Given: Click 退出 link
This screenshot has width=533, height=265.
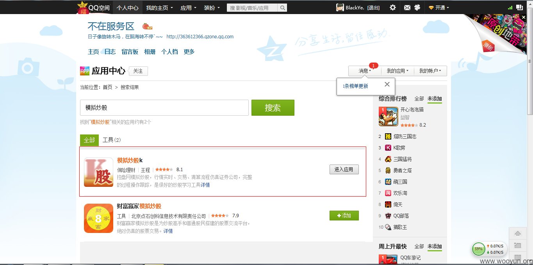Looking at the screenshot, I should [x=373, y=7].
